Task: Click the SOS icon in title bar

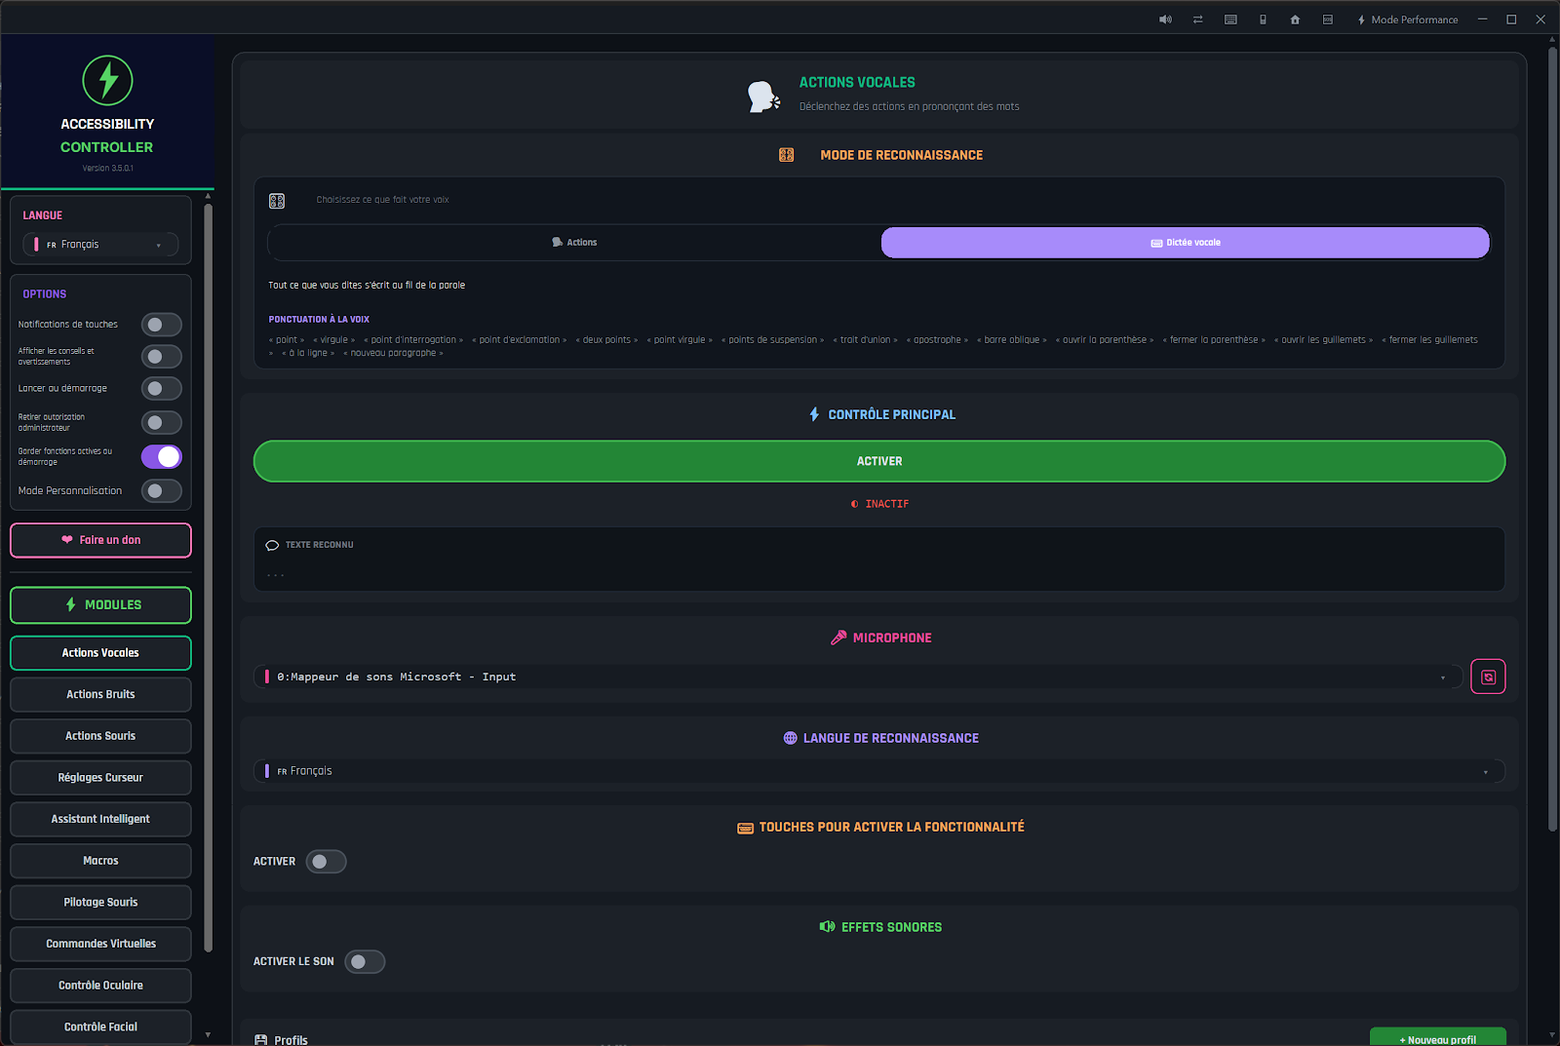Action: (1327, 19)
